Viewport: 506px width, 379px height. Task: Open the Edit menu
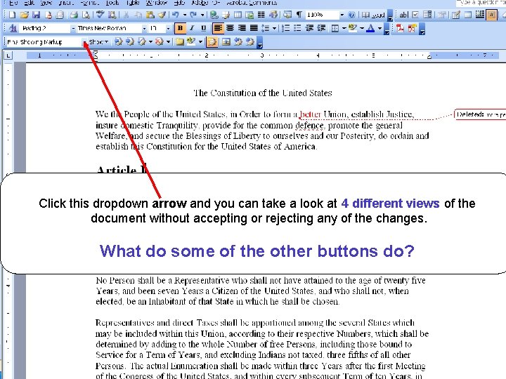coord(30,3)
